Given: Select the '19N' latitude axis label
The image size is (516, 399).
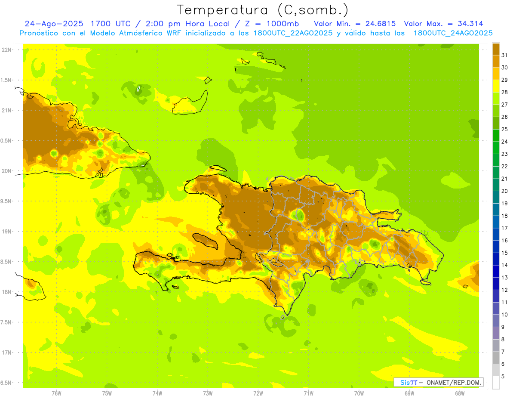Looking at the screenshot, I should (x=6, y=232).
